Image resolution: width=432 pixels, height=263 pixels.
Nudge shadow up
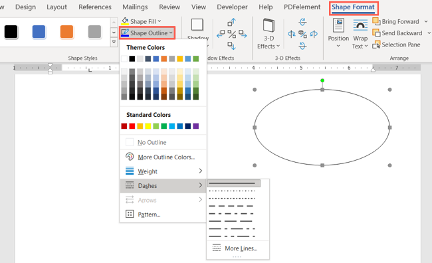(x=232, y=22)
